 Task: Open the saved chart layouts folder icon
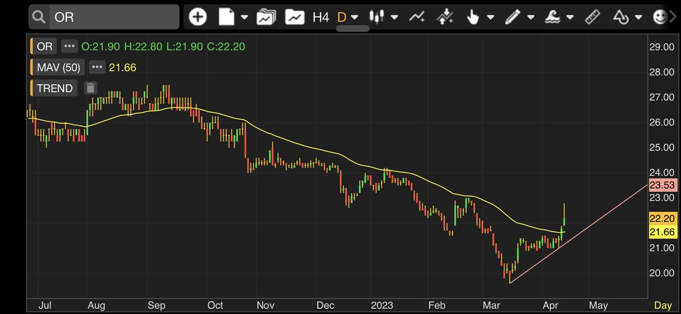266,17
